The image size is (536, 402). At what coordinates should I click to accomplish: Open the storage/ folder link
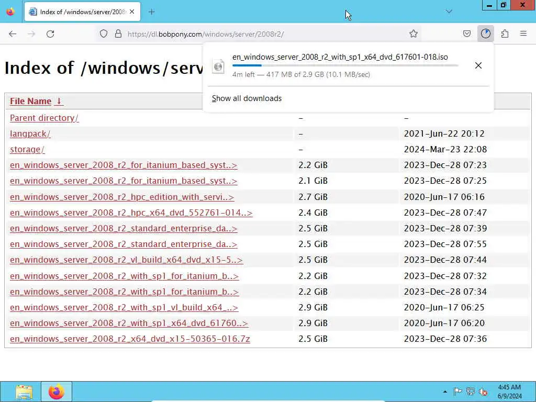click(27, 149)
